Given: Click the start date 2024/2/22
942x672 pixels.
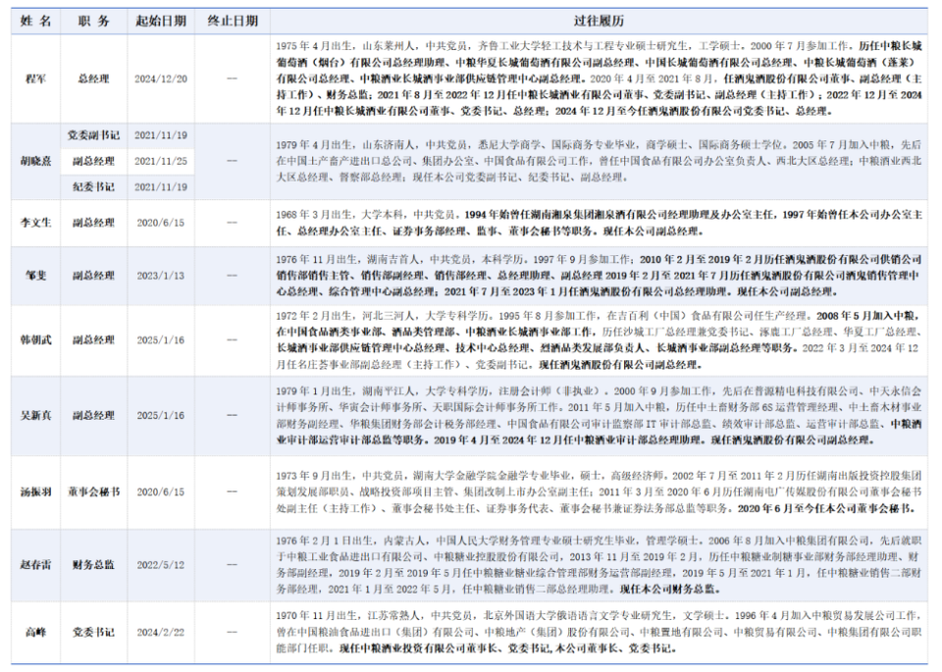Looking at the screenshot, I should pyautogui.click(x=160, y=633).
